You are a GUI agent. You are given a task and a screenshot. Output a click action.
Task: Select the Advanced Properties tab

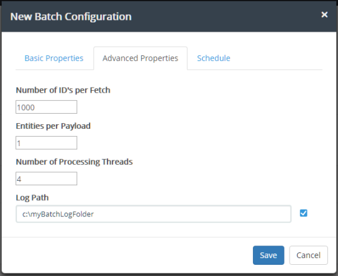pos(140,58)
